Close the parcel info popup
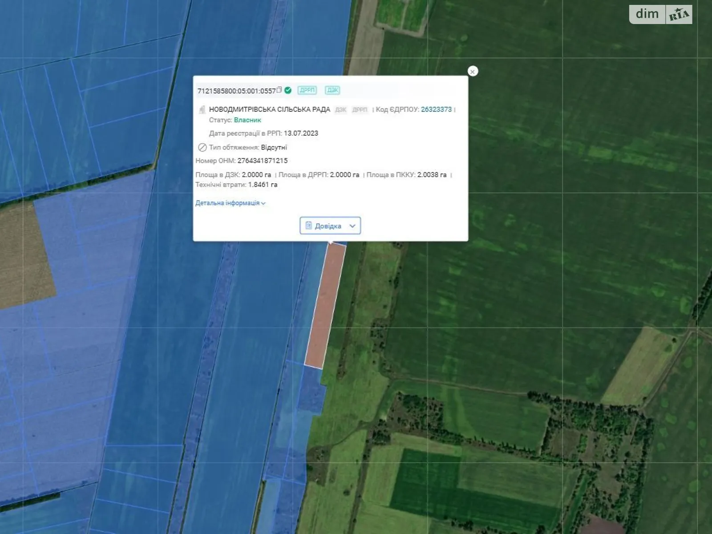Image resolution: width=712 pixels, height=534 pixels. [x=473, y=71]
